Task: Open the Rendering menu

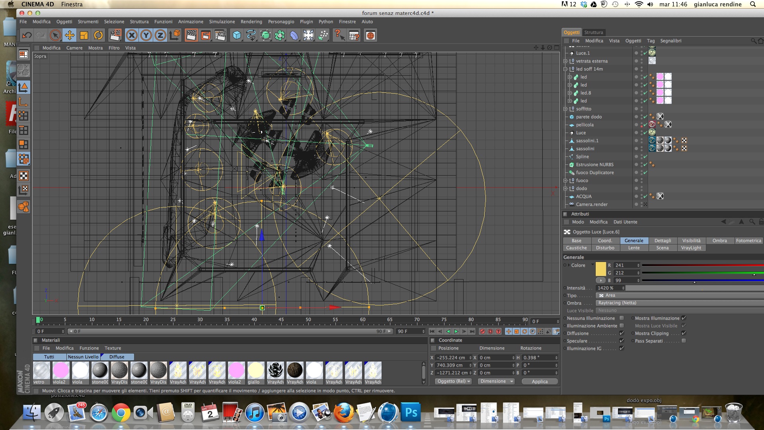Action: coord(251,21)
